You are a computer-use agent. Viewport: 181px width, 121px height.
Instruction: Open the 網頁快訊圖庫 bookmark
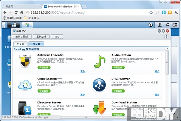tap(12, 18)
